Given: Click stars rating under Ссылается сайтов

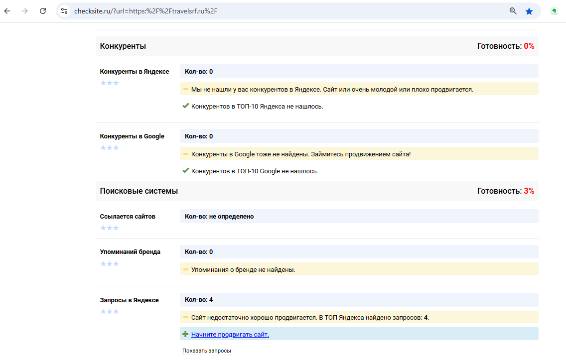Looking at the screenshot, I should (110, 228).
